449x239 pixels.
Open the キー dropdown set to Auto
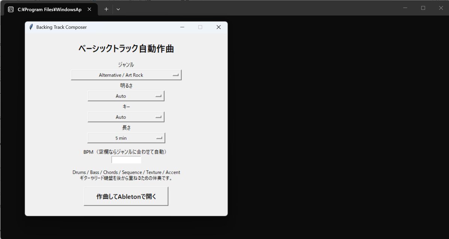click(126, 117)
